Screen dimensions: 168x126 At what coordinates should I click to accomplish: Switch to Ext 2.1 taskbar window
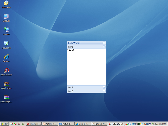coord(82,124)
